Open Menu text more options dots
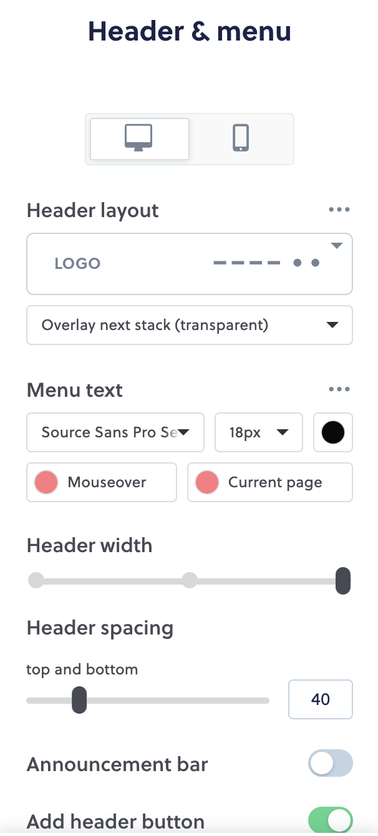 click(339, 390)
